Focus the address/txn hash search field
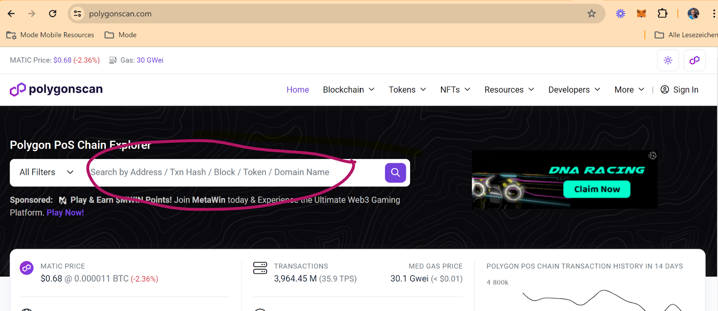This screenshot has height=311, width=718. pos(233,172)
